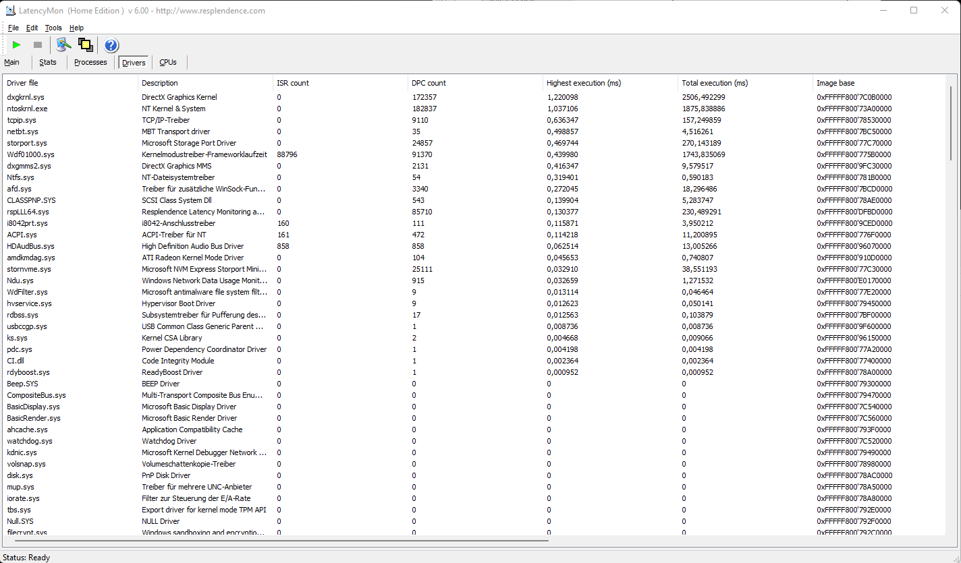The height and width of the screenshot is (563, 961).
Task: Select the Main tab
Action: [x=12, y=62]
